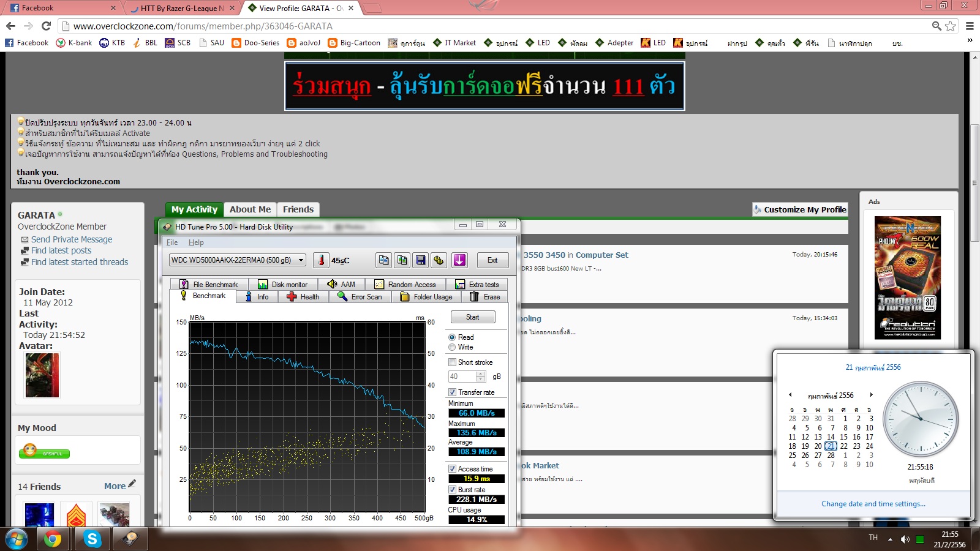Enable the Short stroke checkbox
This screenshot has width=980, height=551.
pyautogui.click(x=452, y=362)
